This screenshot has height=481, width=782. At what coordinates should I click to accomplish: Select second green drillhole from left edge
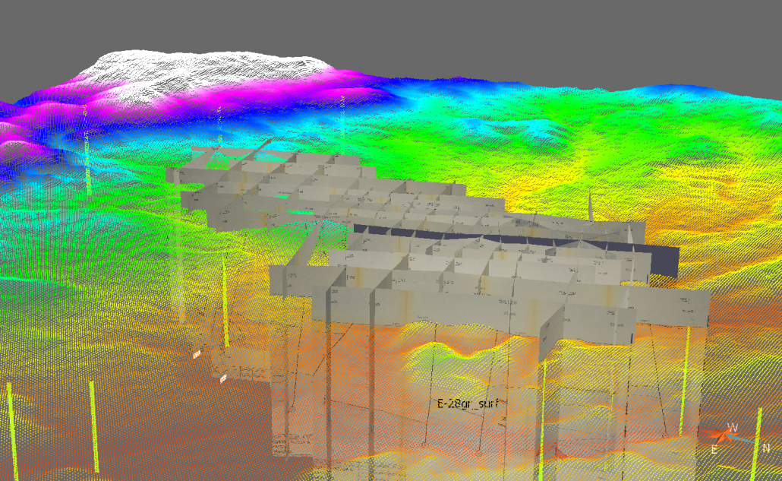(x=94, y=426)
